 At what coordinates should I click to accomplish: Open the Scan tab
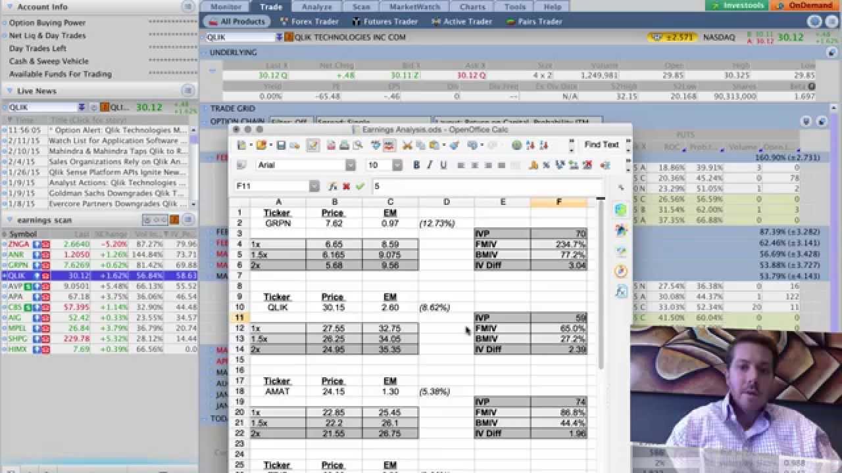click(x=361, y=7)
